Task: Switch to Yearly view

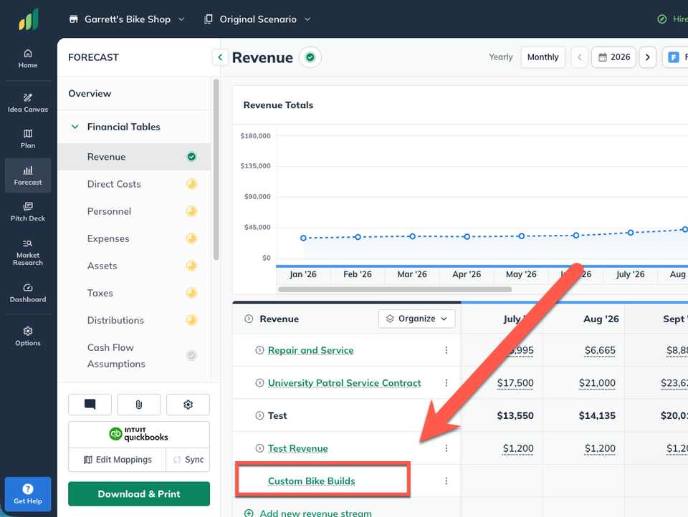Action: coord(501,57)
